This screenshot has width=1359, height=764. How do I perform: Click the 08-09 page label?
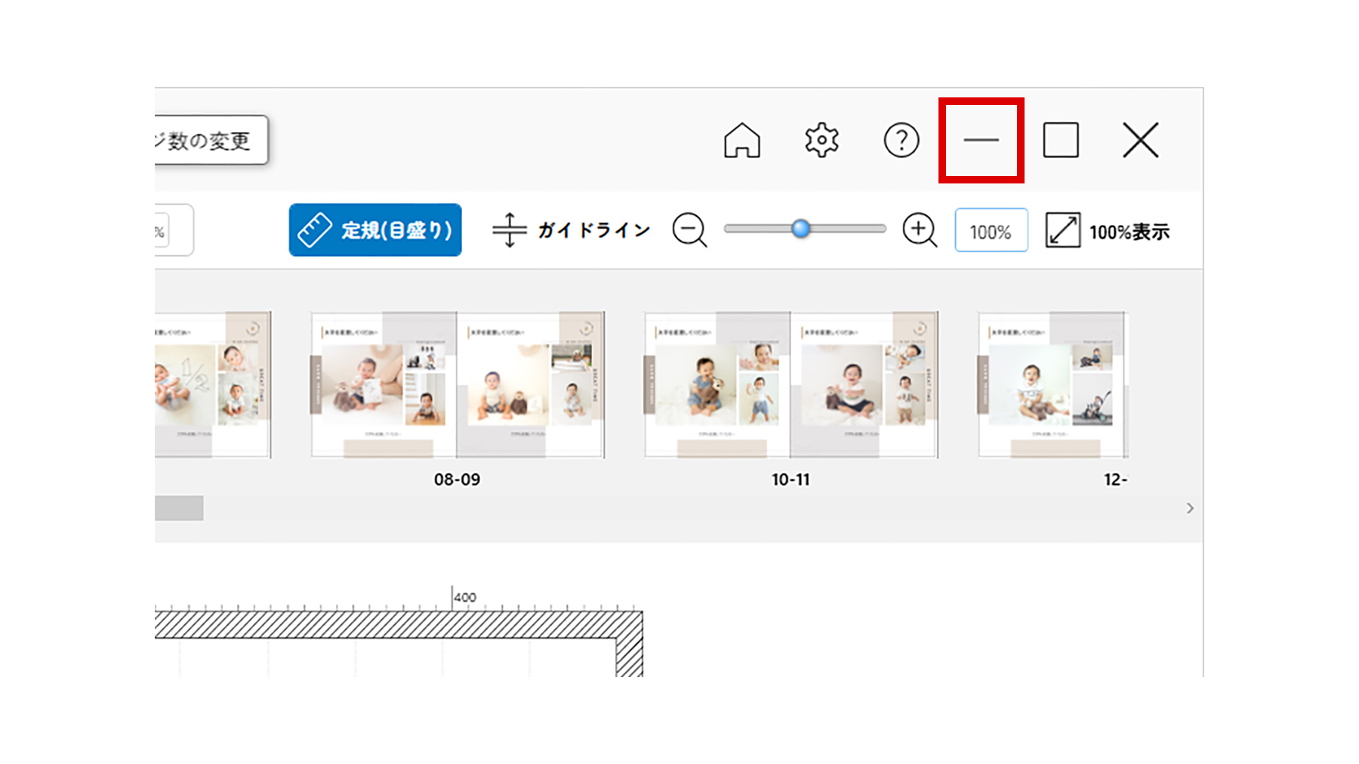pyautogui.click(x=457, y=479)
